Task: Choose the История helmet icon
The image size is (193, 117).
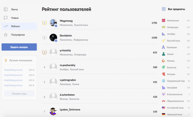Action: (163, 74)
